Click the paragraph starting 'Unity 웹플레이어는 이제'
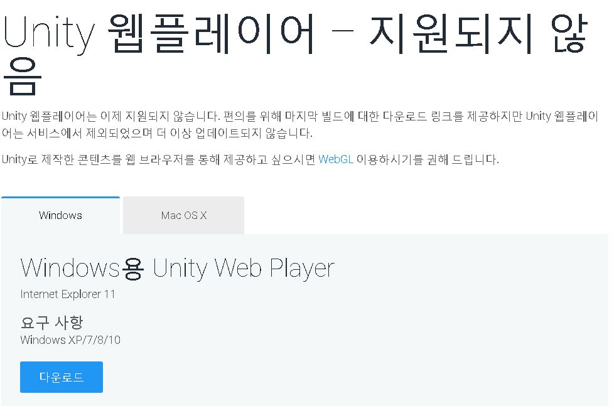Screen dimensions: 614x406 (x=300, y=124)
